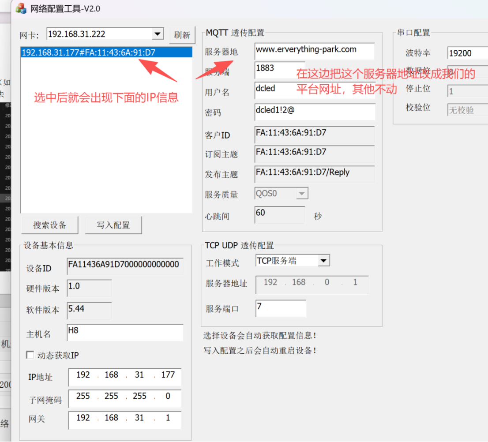This screenshot has height=442, width=488.
Task: Click the 服务端口 service port field
Action: [281, 308]
